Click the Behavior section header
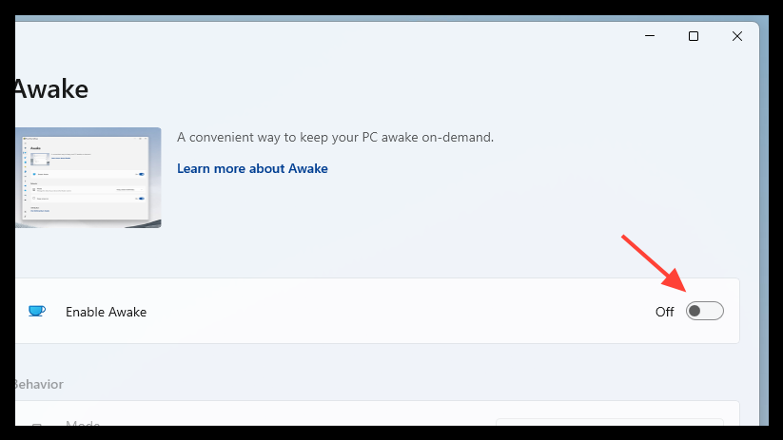Viewport: 783px width, 440px height. click(x=39, y=384)
